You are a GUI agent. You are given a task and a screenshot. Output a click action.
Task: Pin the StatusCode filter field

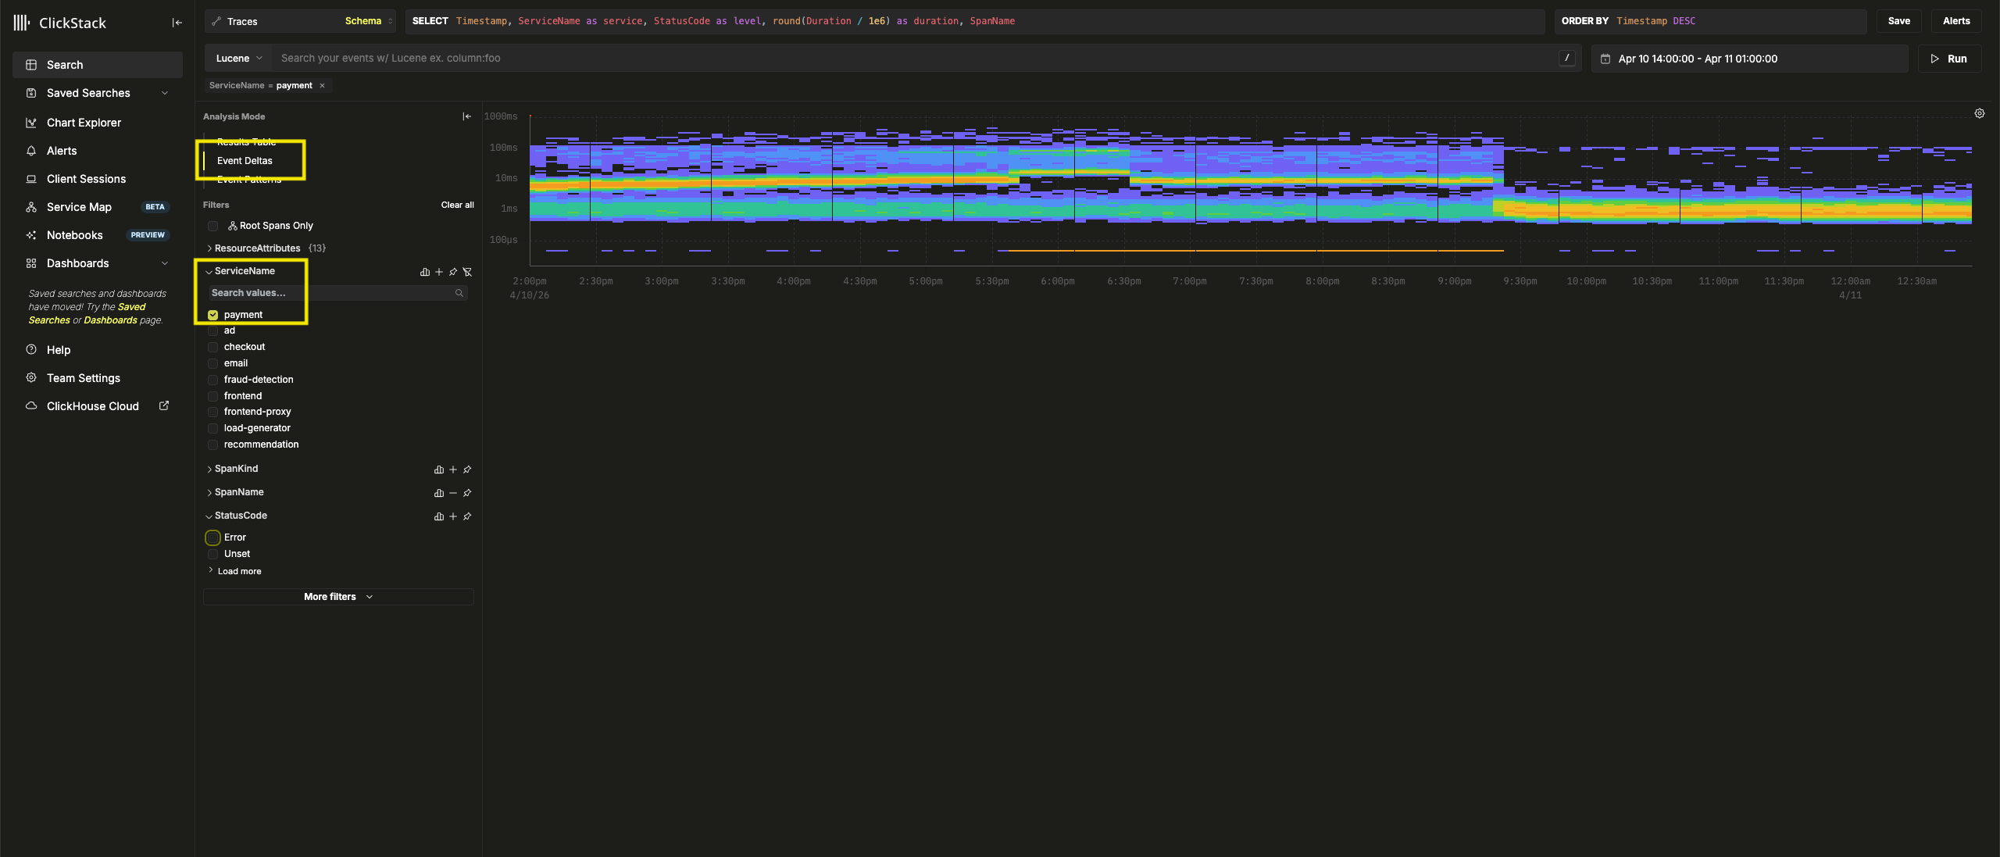tap(467, 516)
